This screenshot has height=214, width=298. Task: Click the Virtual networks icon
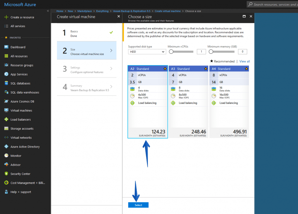point(6,137)
